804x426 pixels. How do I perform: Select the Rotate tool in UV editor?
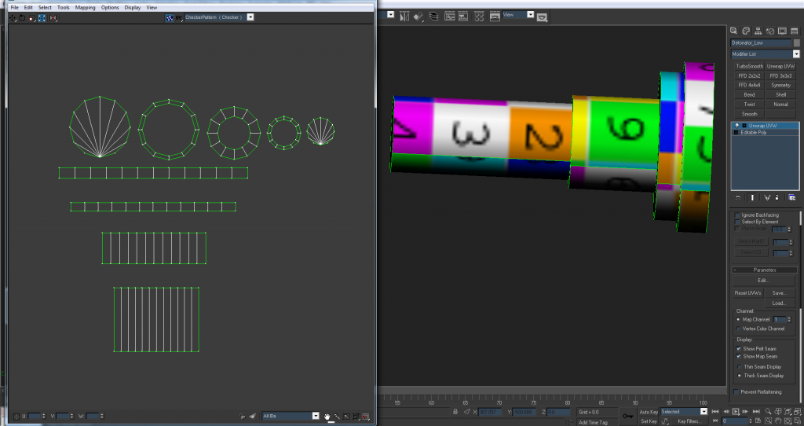click(x=22, y=17)
